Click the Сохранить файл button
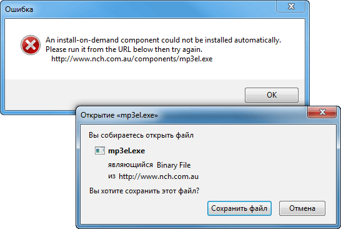The width and height of the screenshot is (341, 229). point(239,208)
